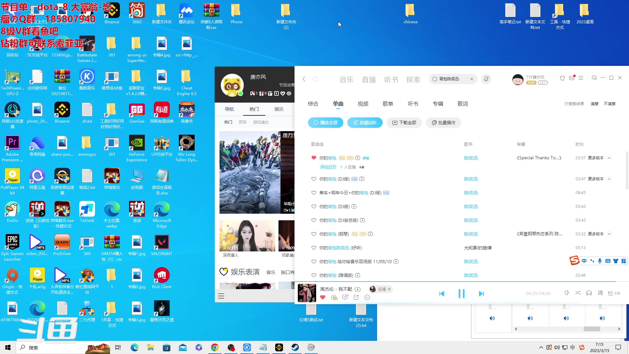Image resolution: width=629 pixels, height=354 pixels.
Task: Click 播放全部 play all button
Action: pyautogui.click(x=326, y=123)
